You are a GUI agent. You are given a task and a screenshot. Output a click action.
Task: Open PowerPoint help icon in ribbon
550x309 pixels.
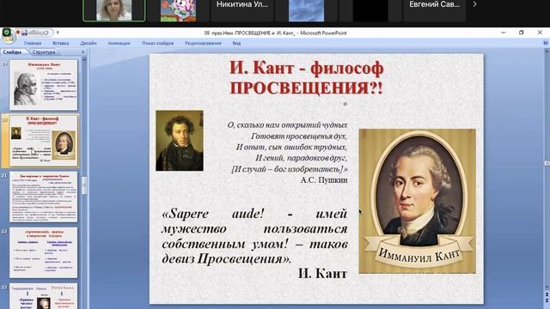tap(546, 43)
